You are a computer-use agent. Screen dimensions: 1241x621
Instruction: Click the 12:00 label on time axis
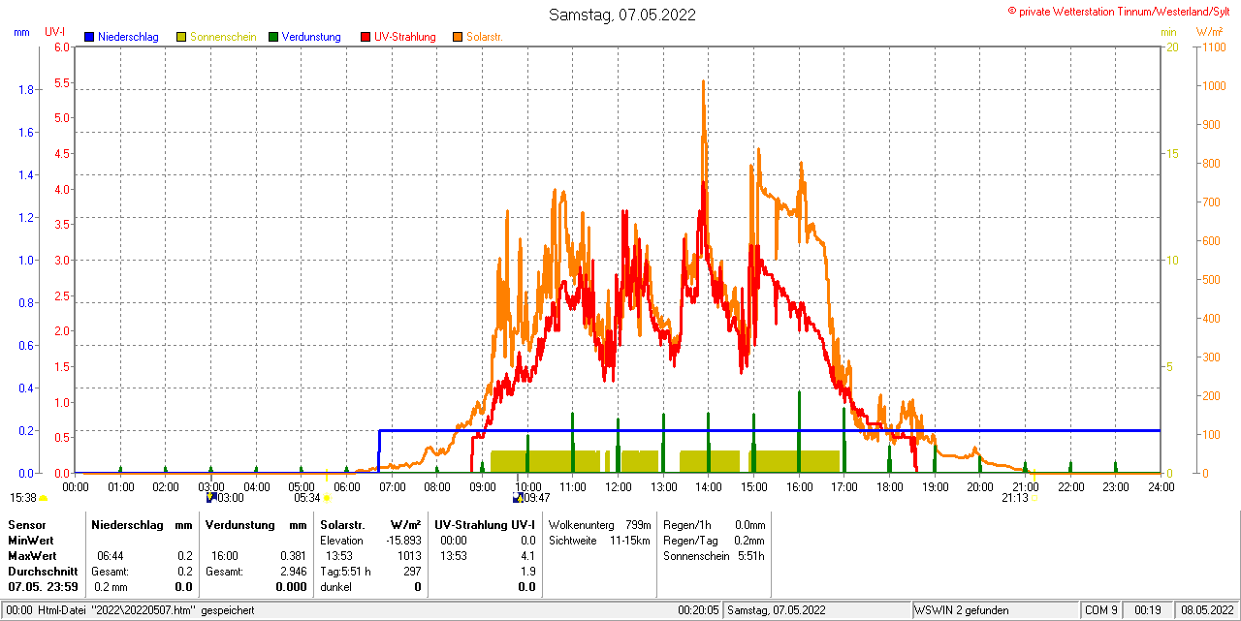point(618,486)
